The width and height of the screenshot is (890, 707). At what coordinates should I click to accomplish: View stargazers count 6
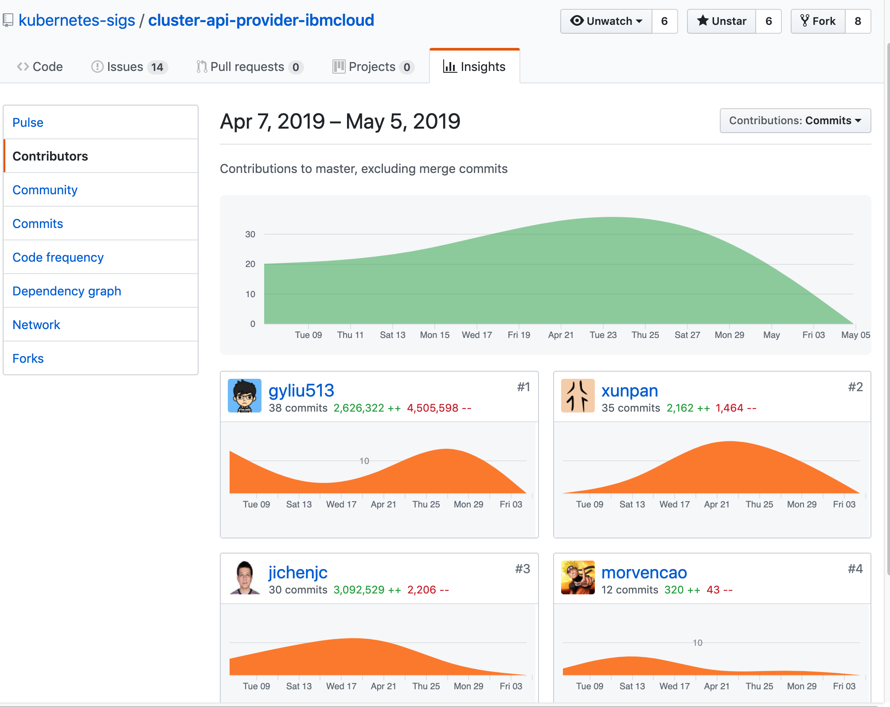(769, 21)
